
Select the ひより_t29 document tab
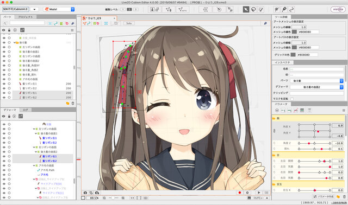pos(99,18)
